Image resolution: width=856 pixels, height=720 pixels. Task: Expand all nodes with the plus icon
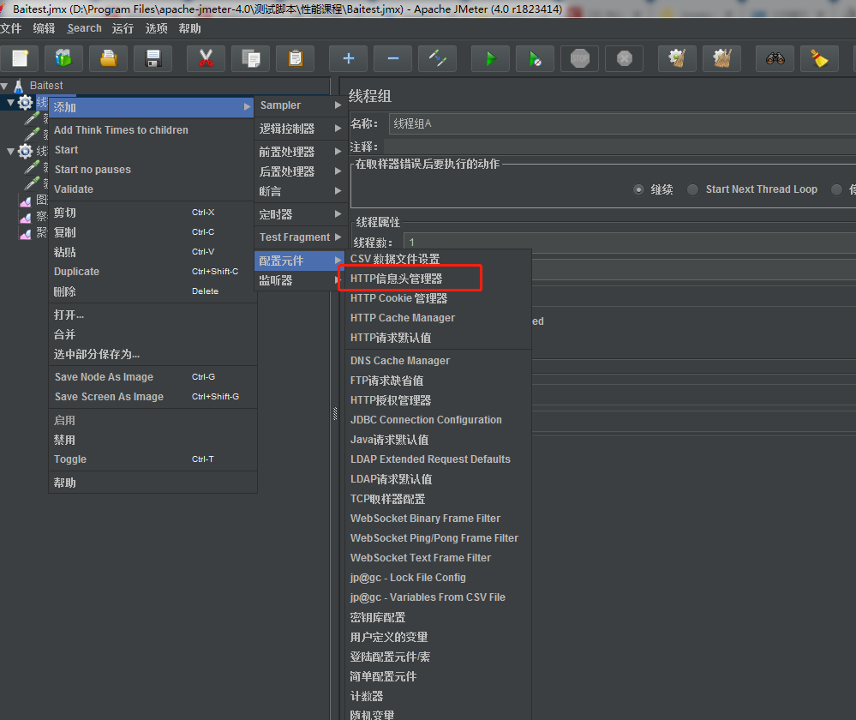tap(348, 58)
